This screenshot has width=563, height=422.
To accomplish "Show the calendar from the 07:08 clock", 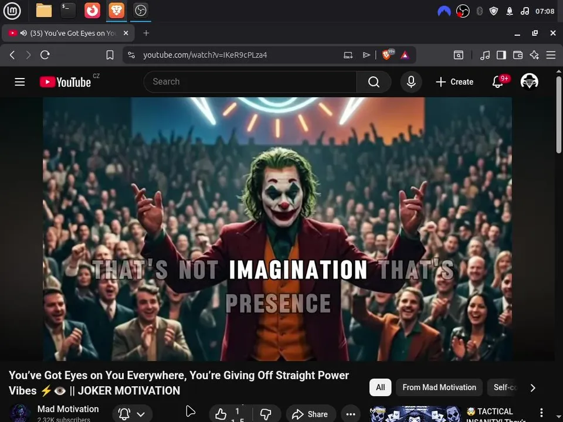I will coord(545,11).
